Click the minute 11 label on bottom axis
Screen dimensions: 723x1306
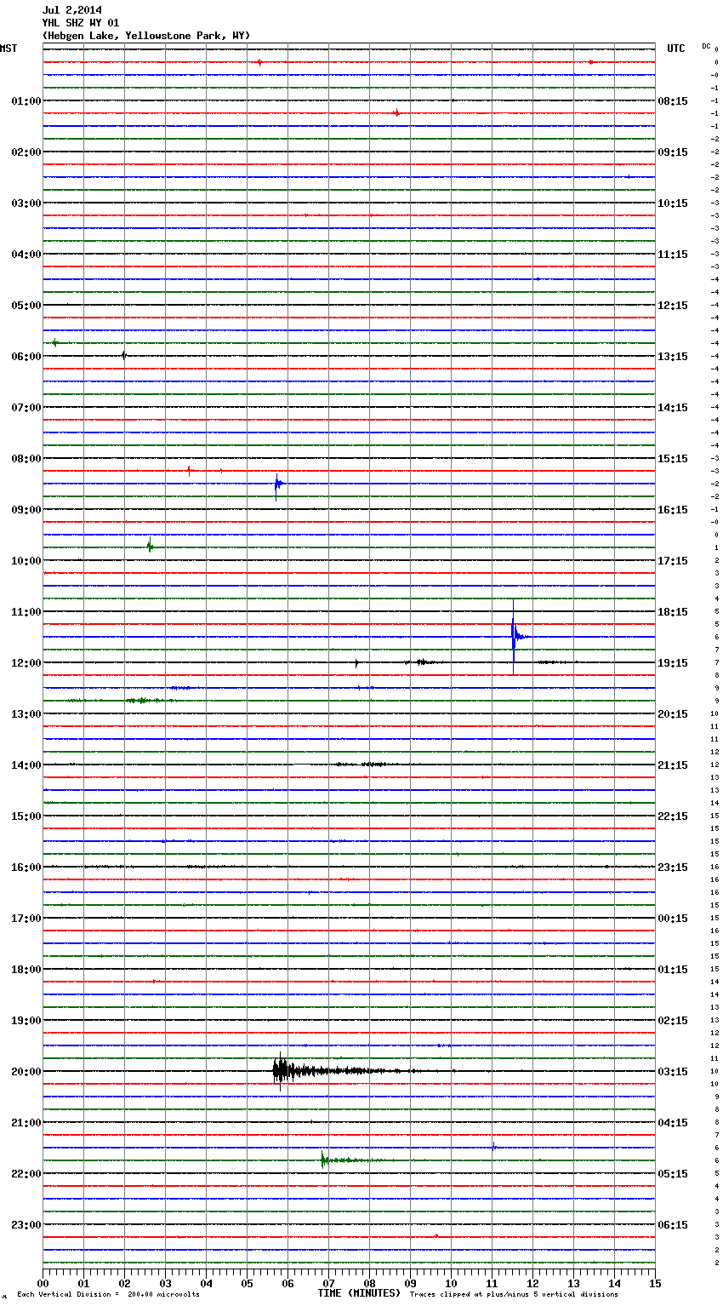tap(492, 1283)
